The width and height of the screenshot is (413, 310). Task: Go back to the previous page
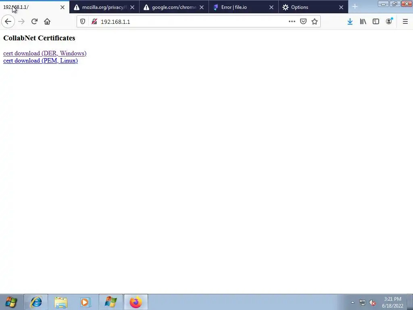click(x=8, y=22)
